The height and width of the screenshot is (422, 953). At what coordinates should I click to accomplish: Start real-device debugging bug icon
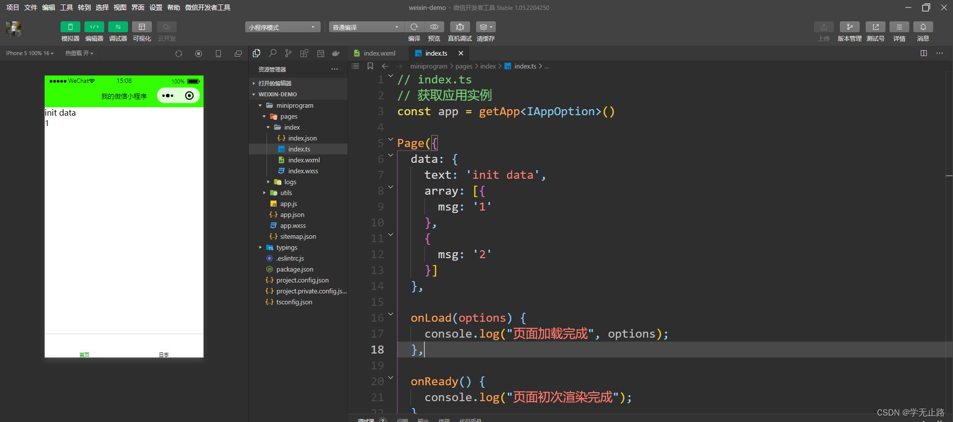pyautogui.click(x=460, y=27)
